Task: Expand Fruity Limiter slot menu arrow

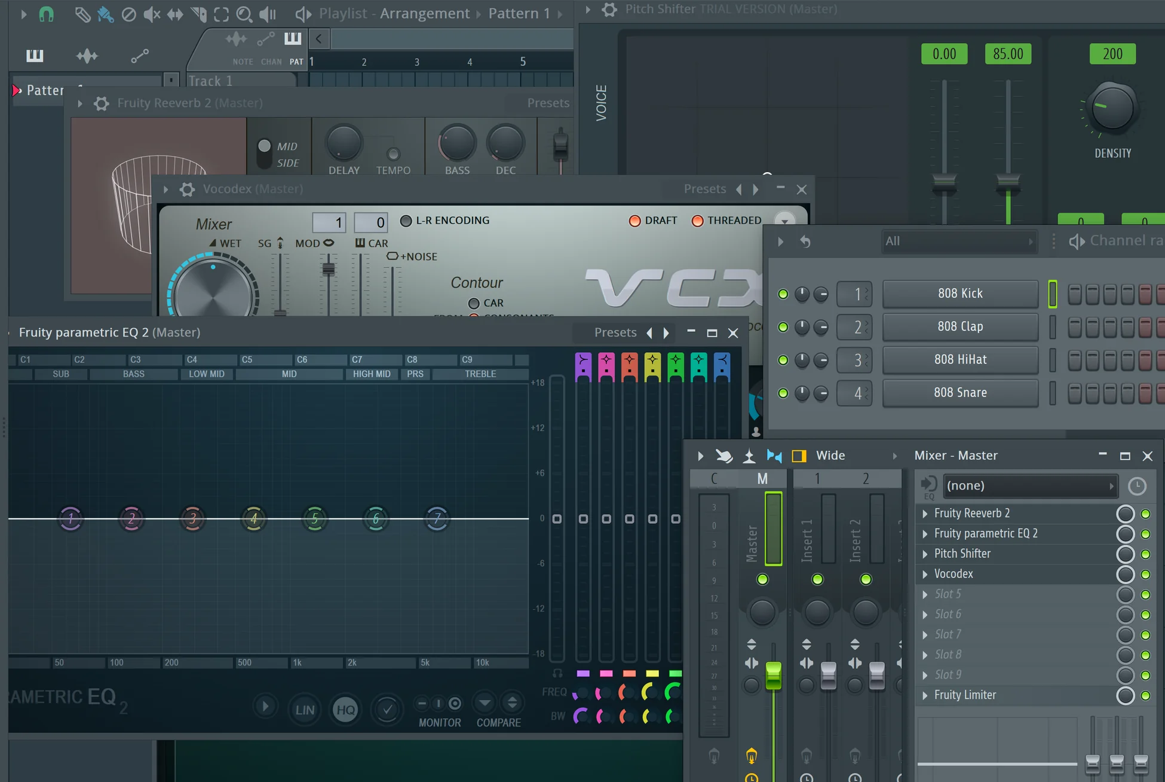Action: point(925,695)
